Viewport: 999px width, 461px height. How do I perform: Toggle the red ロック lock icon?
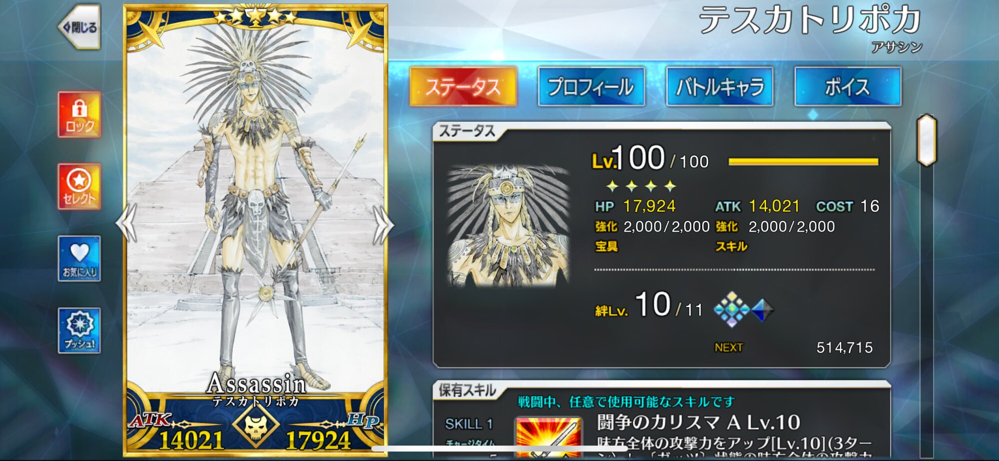pyautogui.click(x=79, y=115)
